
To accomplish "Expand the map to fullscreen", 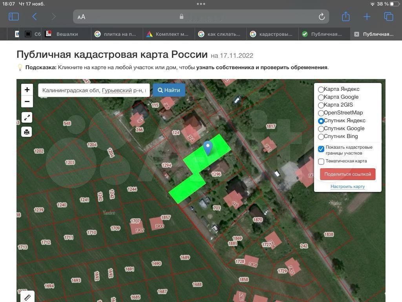I will click(27, 118).
